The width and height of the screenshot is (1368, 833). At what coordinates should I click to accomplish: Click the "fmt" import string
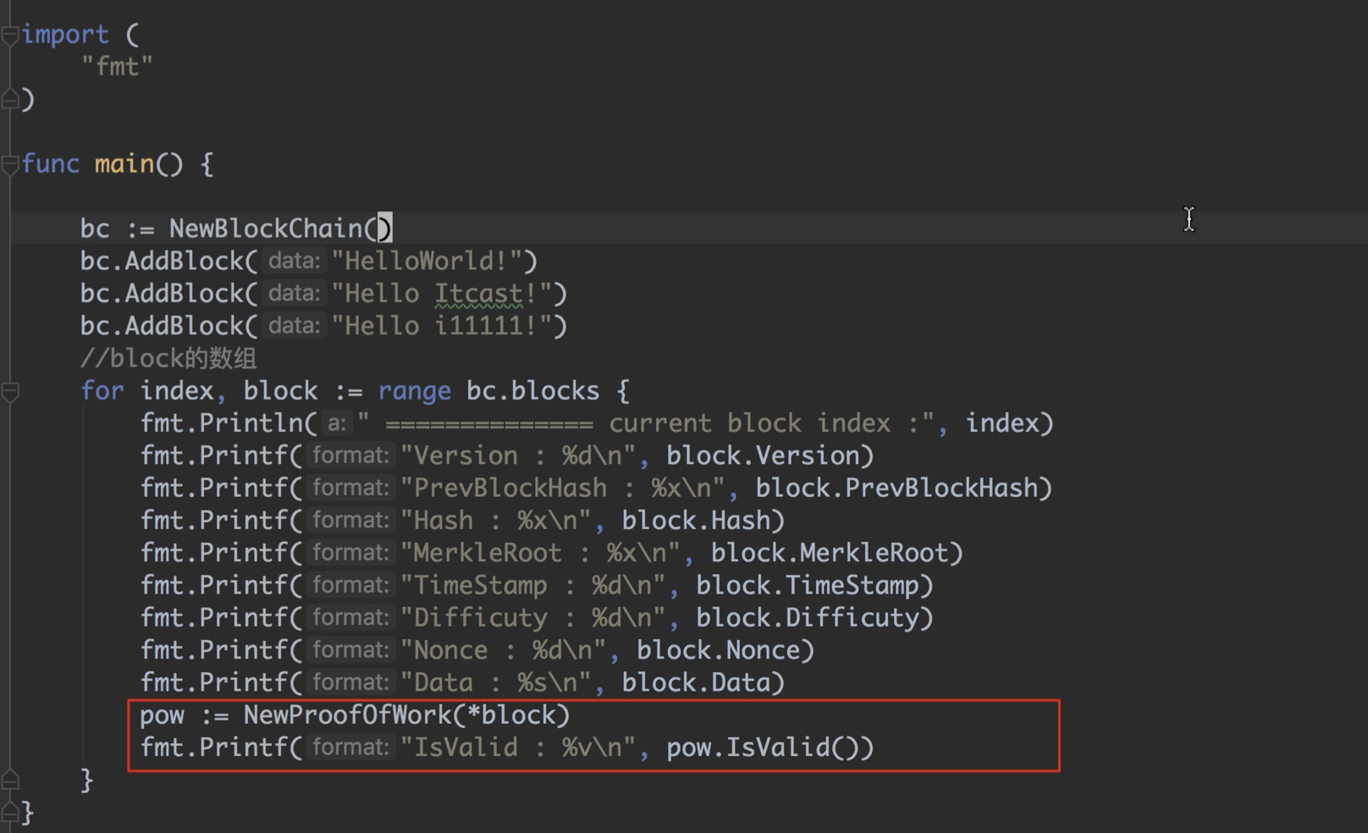[x=117, y=66]
